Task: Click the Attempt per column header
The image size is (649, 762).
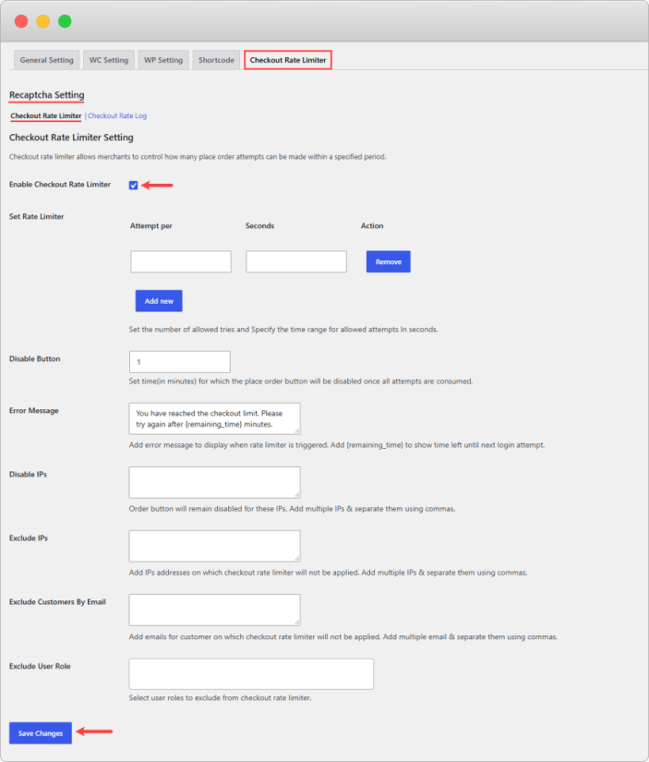Action: coord(151,226)
